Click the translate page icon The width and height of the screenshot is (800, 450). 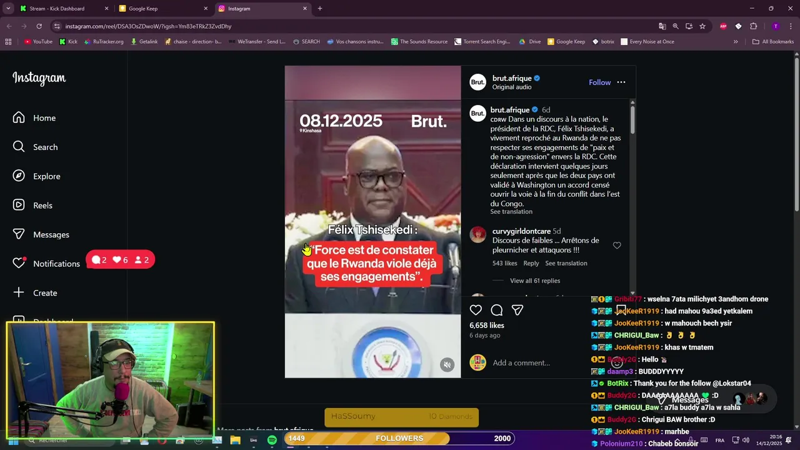click(x=662, y=26)
